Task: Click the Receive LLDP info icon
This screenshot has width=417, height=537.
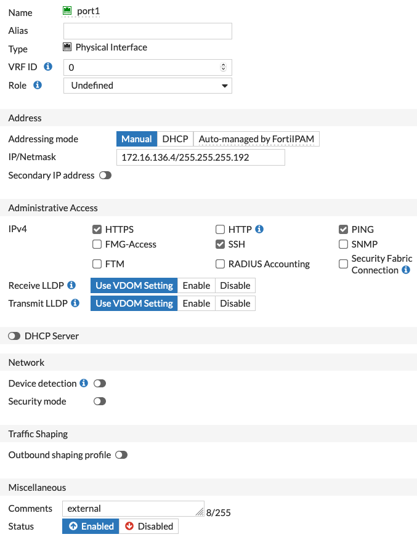Action: point(71,285)
